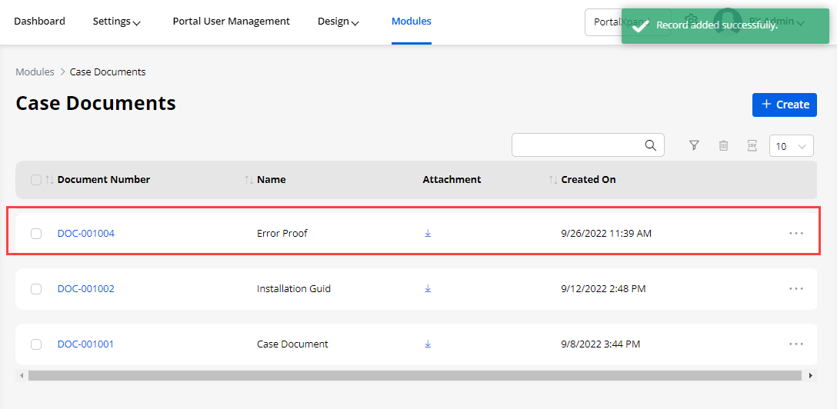The image size is (837, 409).
Task: Open the page size dropdown showing 10
Action: [x=791, y=146]
